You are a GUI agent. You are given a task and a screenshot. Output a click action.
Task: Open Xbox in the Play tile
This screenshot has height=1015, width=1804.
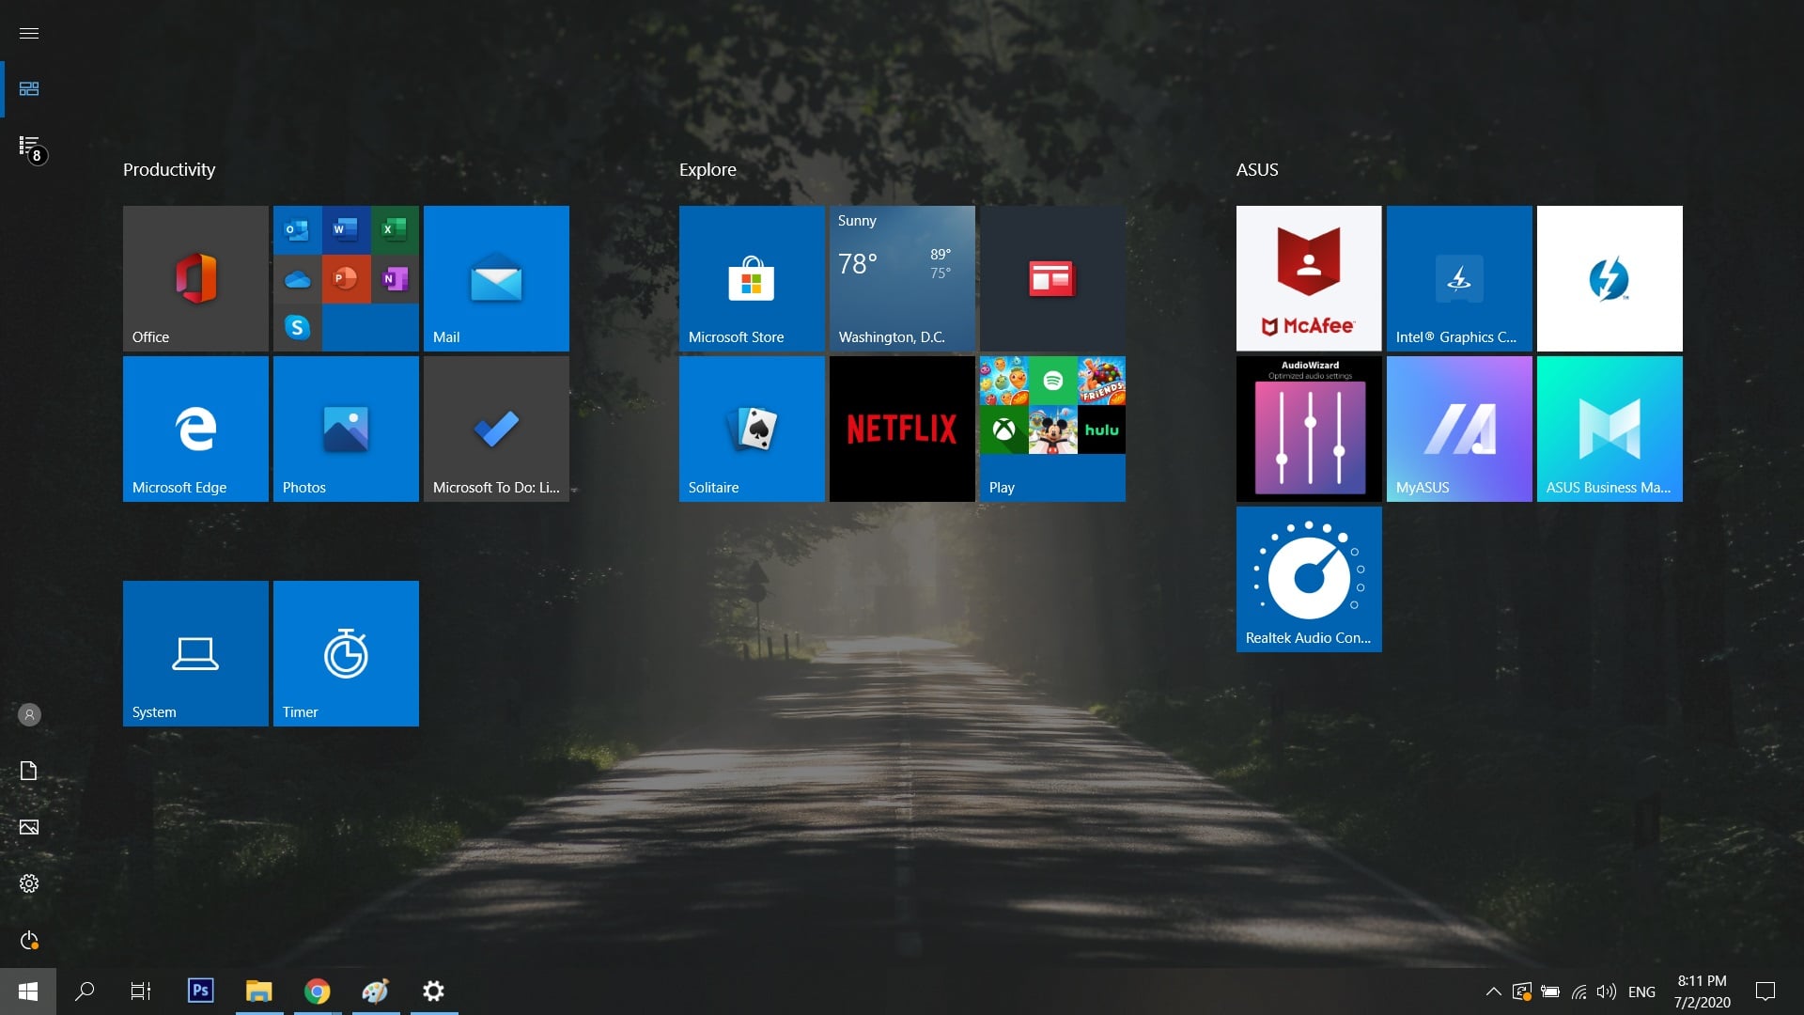1003,429
